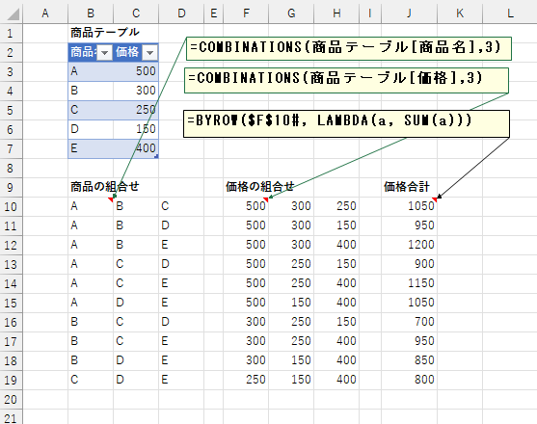Open the 価格 filter dropdown arrow
This screenshot has width=537, height=424.
tap(149, 53)
